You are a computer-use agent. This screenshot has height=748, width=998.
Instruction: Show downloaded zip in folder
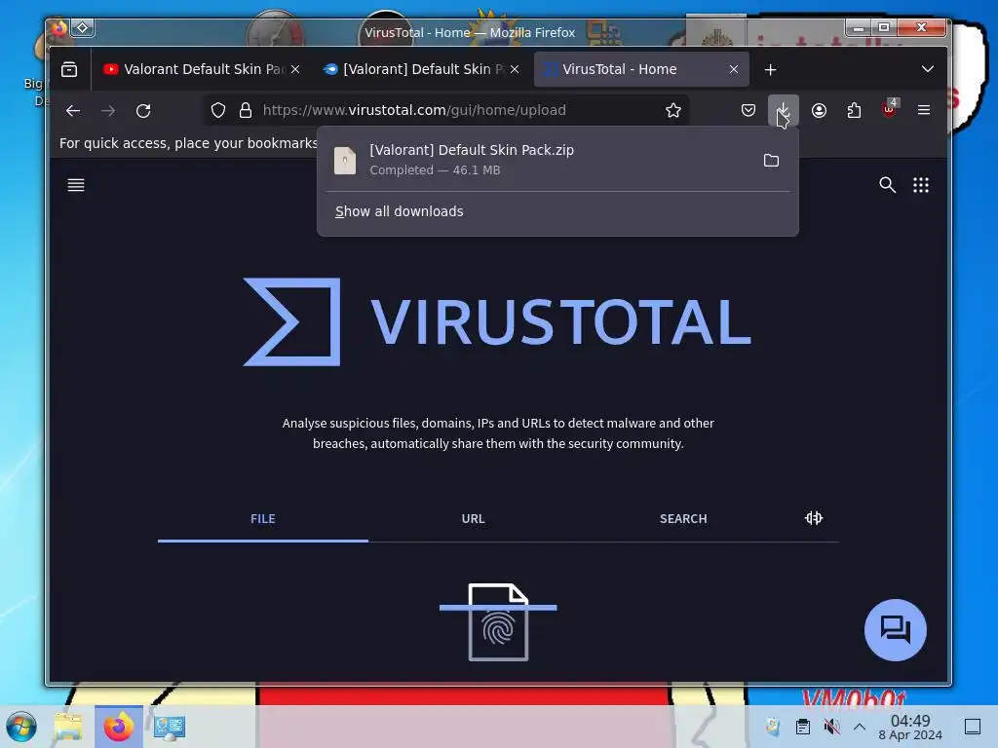771,161
